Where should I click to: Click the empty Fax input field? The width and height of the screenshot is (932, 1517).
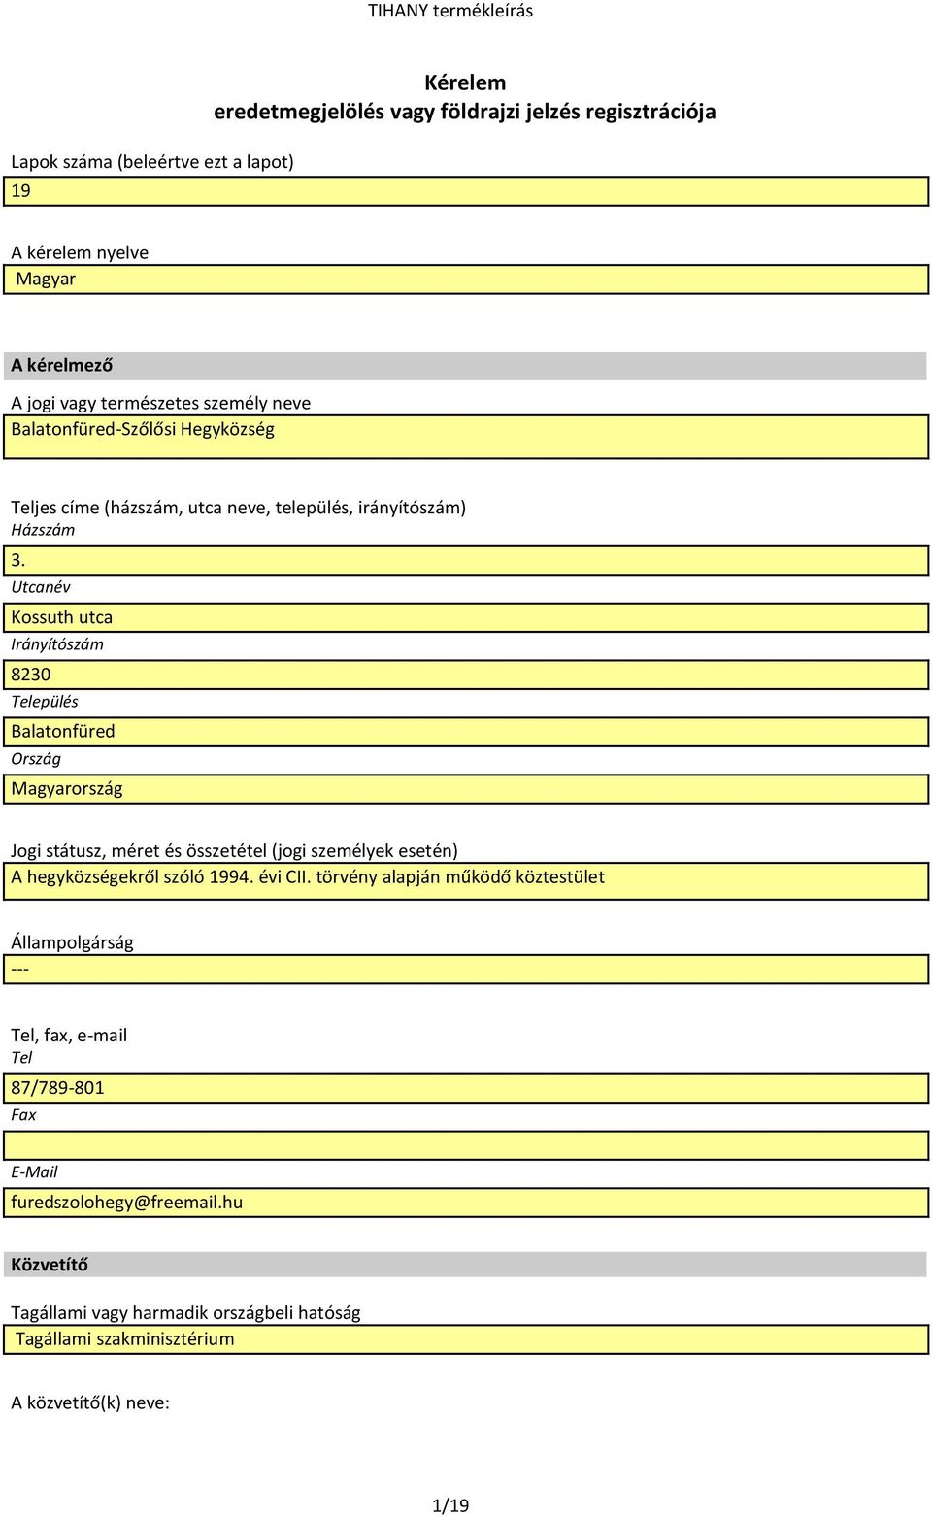pos(466,1145)
